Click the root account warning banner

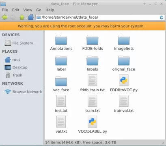83,26
